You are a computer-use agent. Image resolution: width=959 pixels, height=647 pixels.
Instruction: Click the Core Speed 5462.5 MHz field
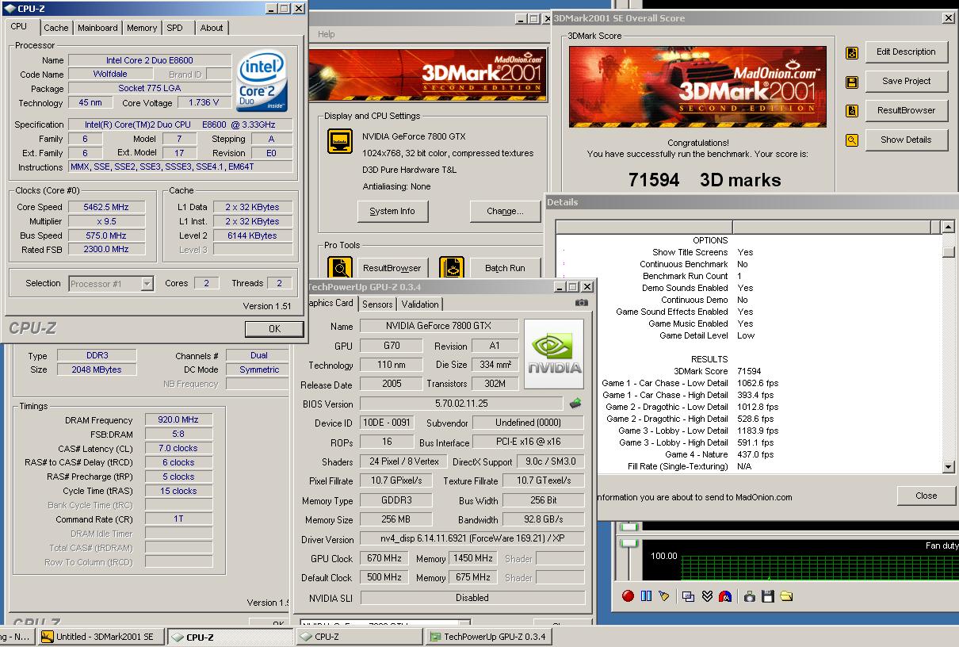point(105,207)
